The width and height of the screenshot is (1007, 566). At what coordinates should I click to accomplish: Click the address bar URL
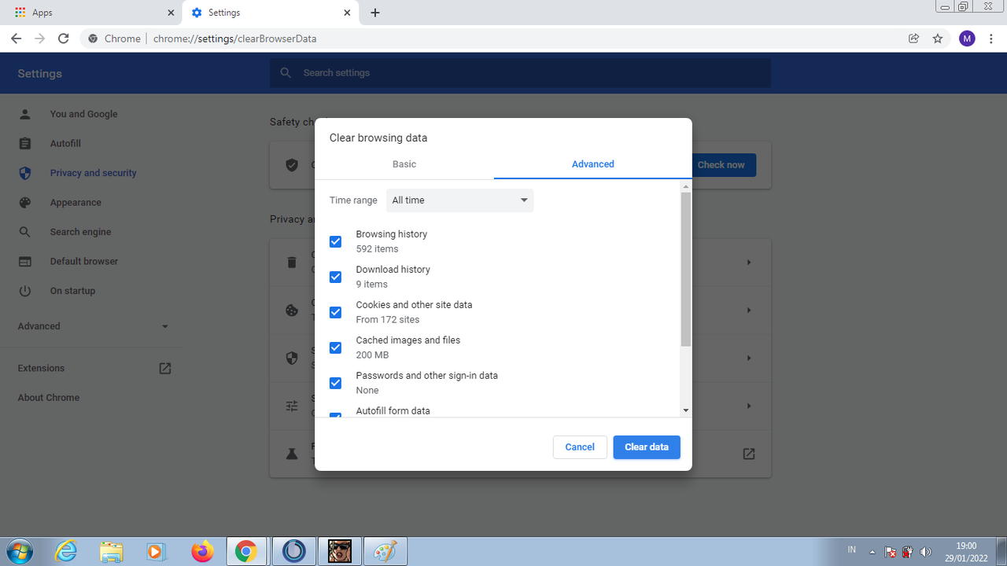(235, 39)
